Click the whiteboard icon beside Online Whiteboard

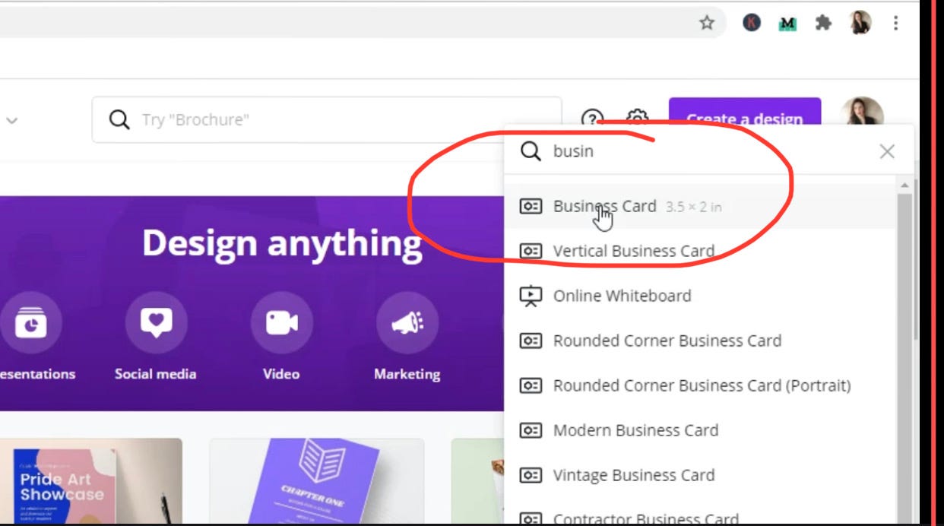[x=531, y=296]
